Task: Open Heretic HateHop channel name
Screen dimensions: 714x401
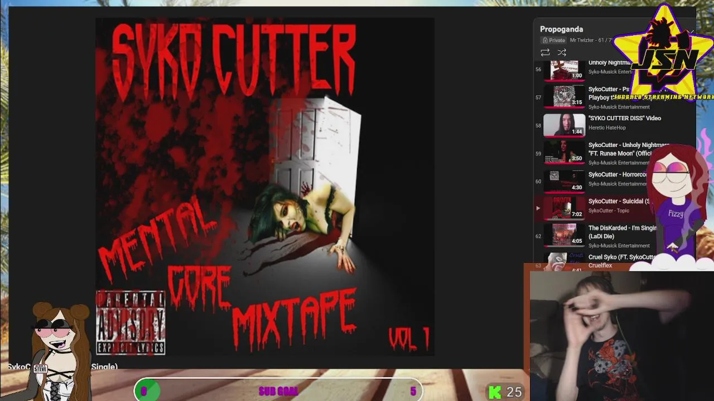Action: coord(607,128)
